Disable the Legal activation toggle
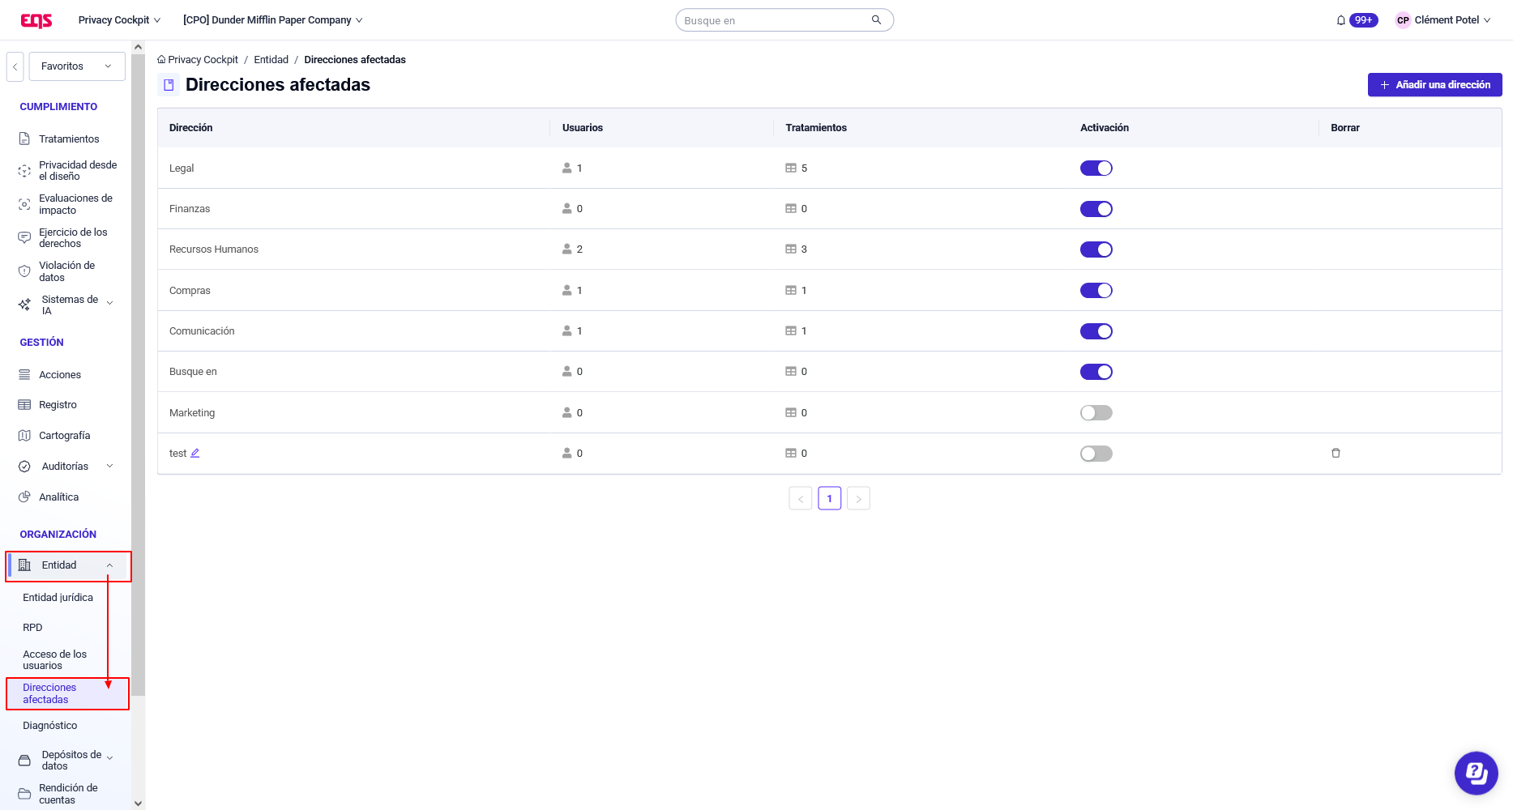 (1096, 168)
